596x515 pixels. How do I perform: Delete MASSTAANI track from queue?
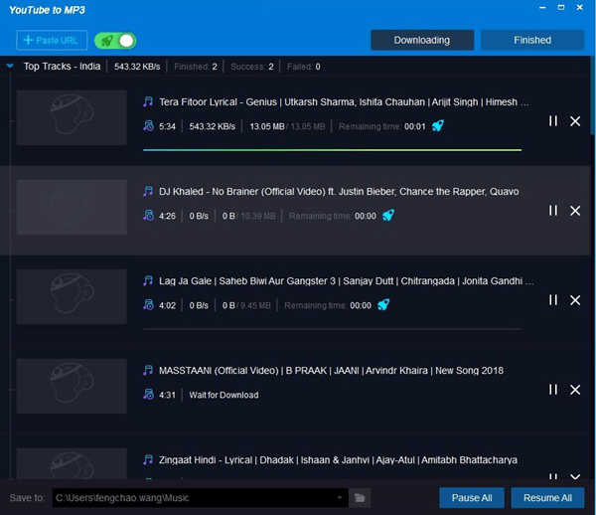[575, 390]
